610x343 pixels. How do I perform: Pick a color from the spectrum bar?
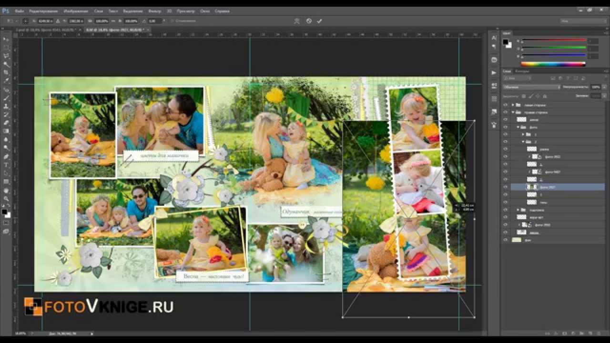click(x=553, y=63)
